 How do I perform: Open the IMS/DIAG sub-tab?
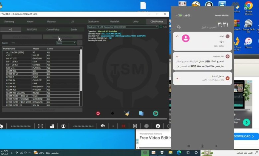(32, 30)
